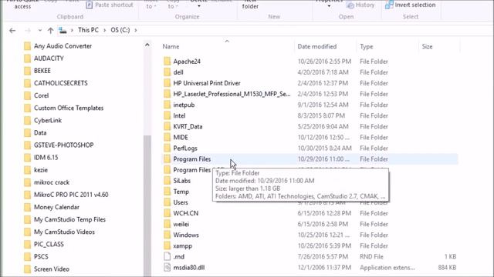Select mikroc crack in navigation pane
Viewport: 494px width, 277px height.
click(52, 182)
